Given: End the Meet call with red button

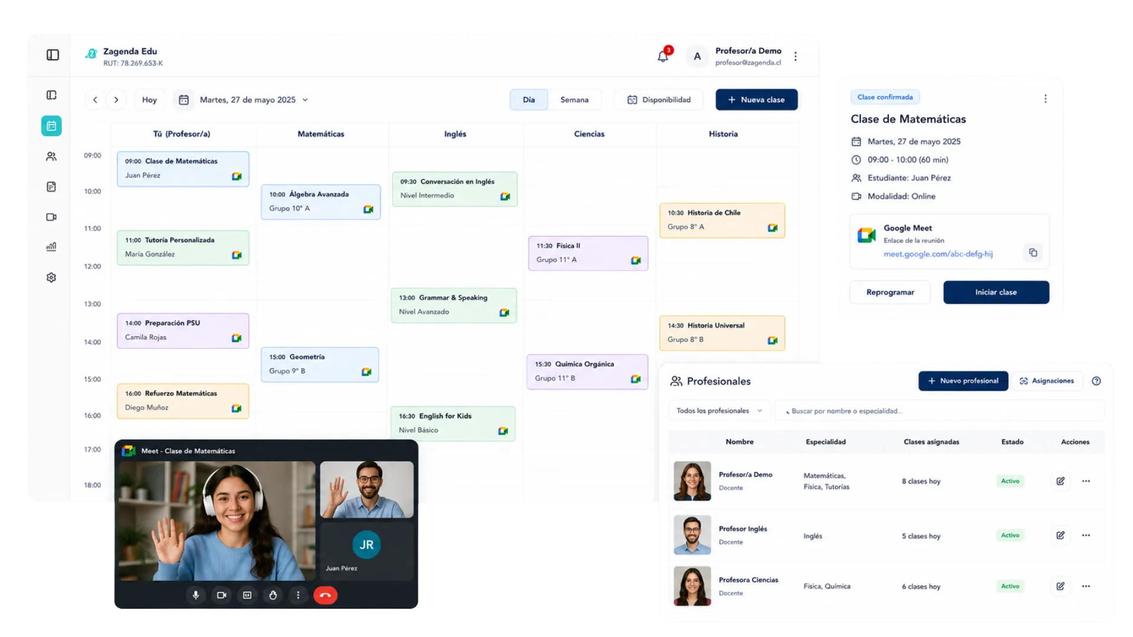Looking at the screenshot, I should (325, 595).
